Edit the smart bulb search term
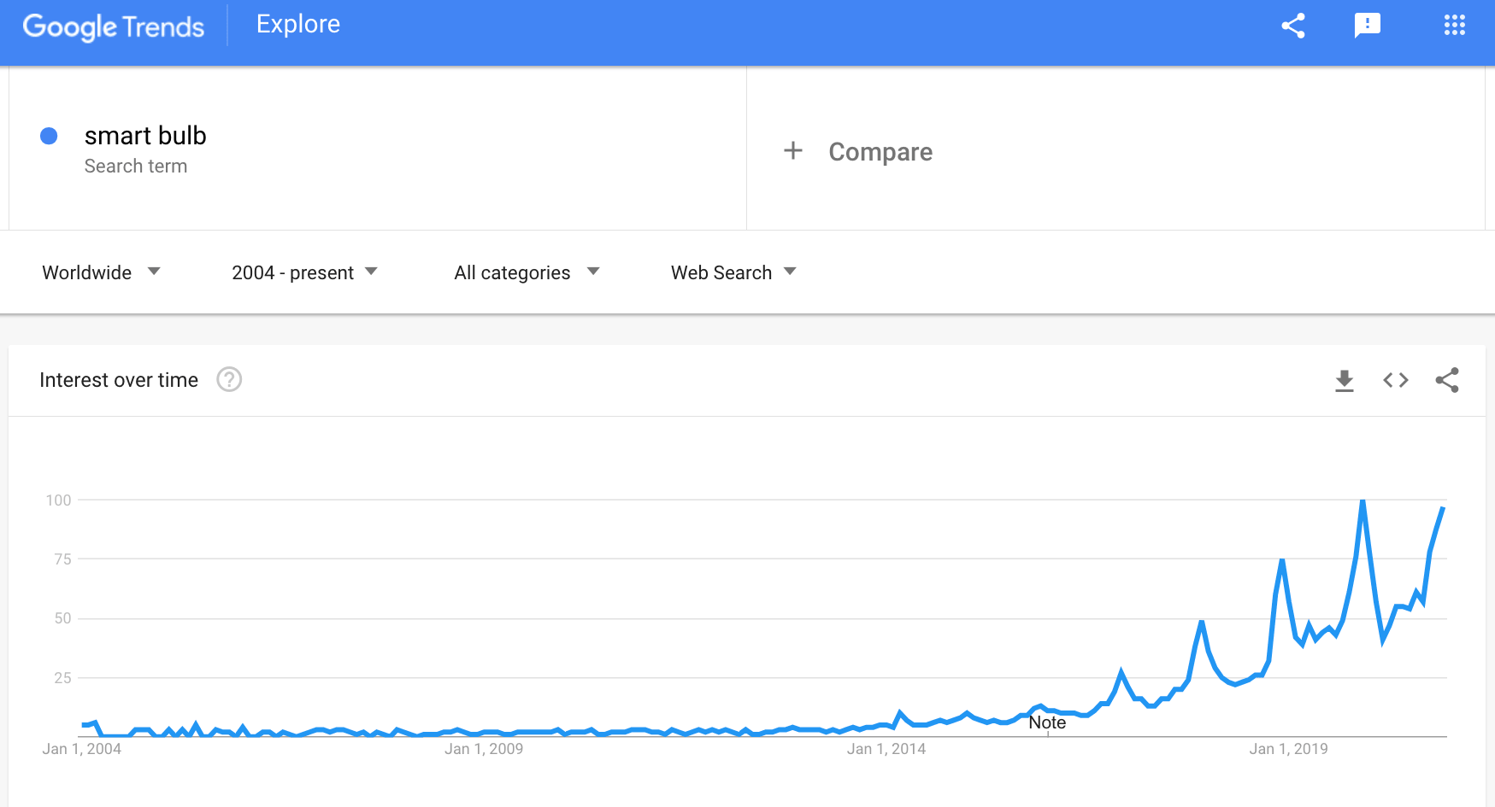1495x807 pixels. [145, 136]
